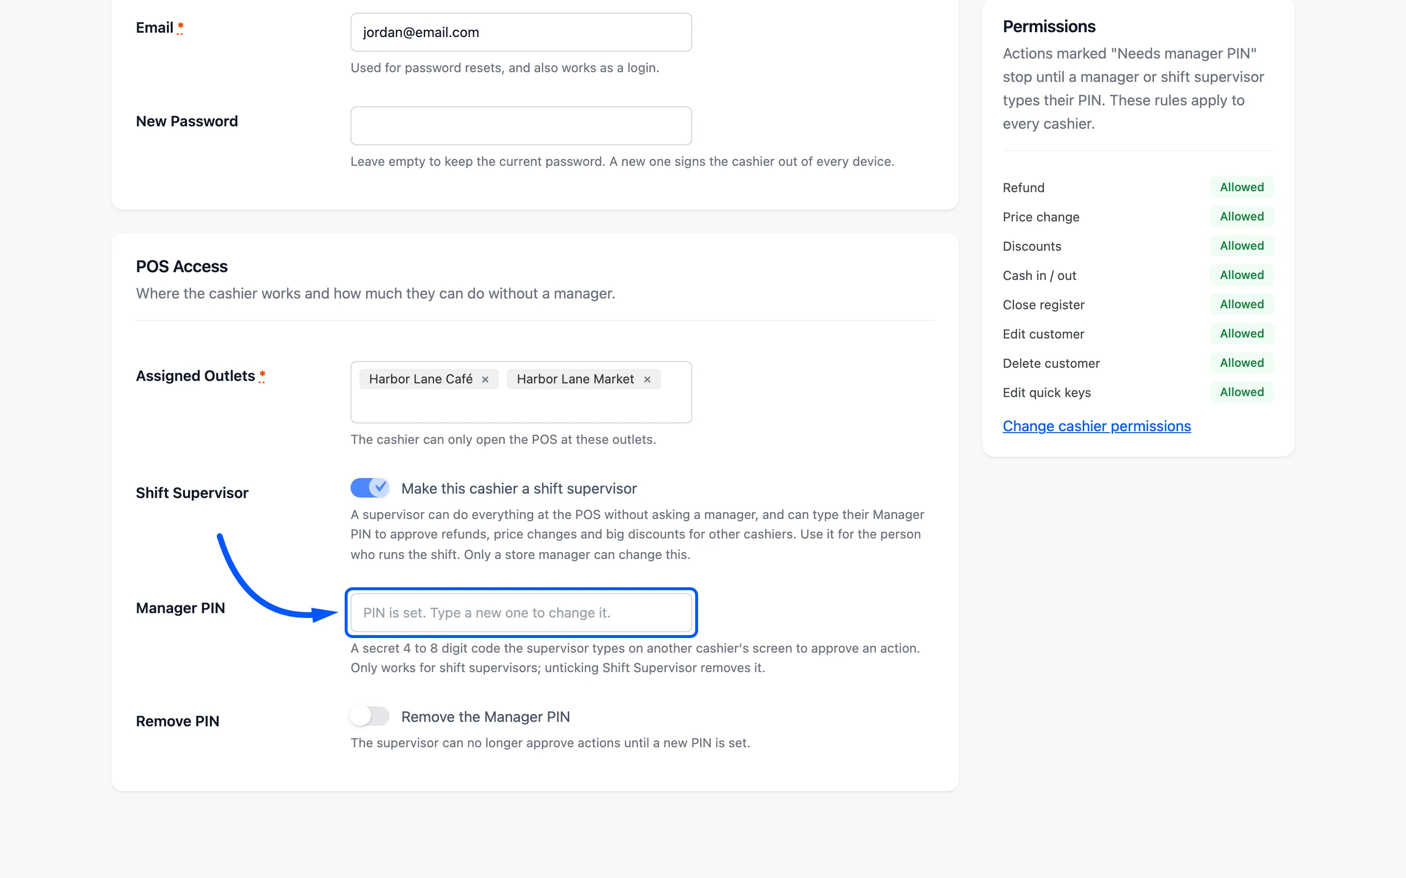Open the Assigned Outlets selection box

(x=521, y=392)
